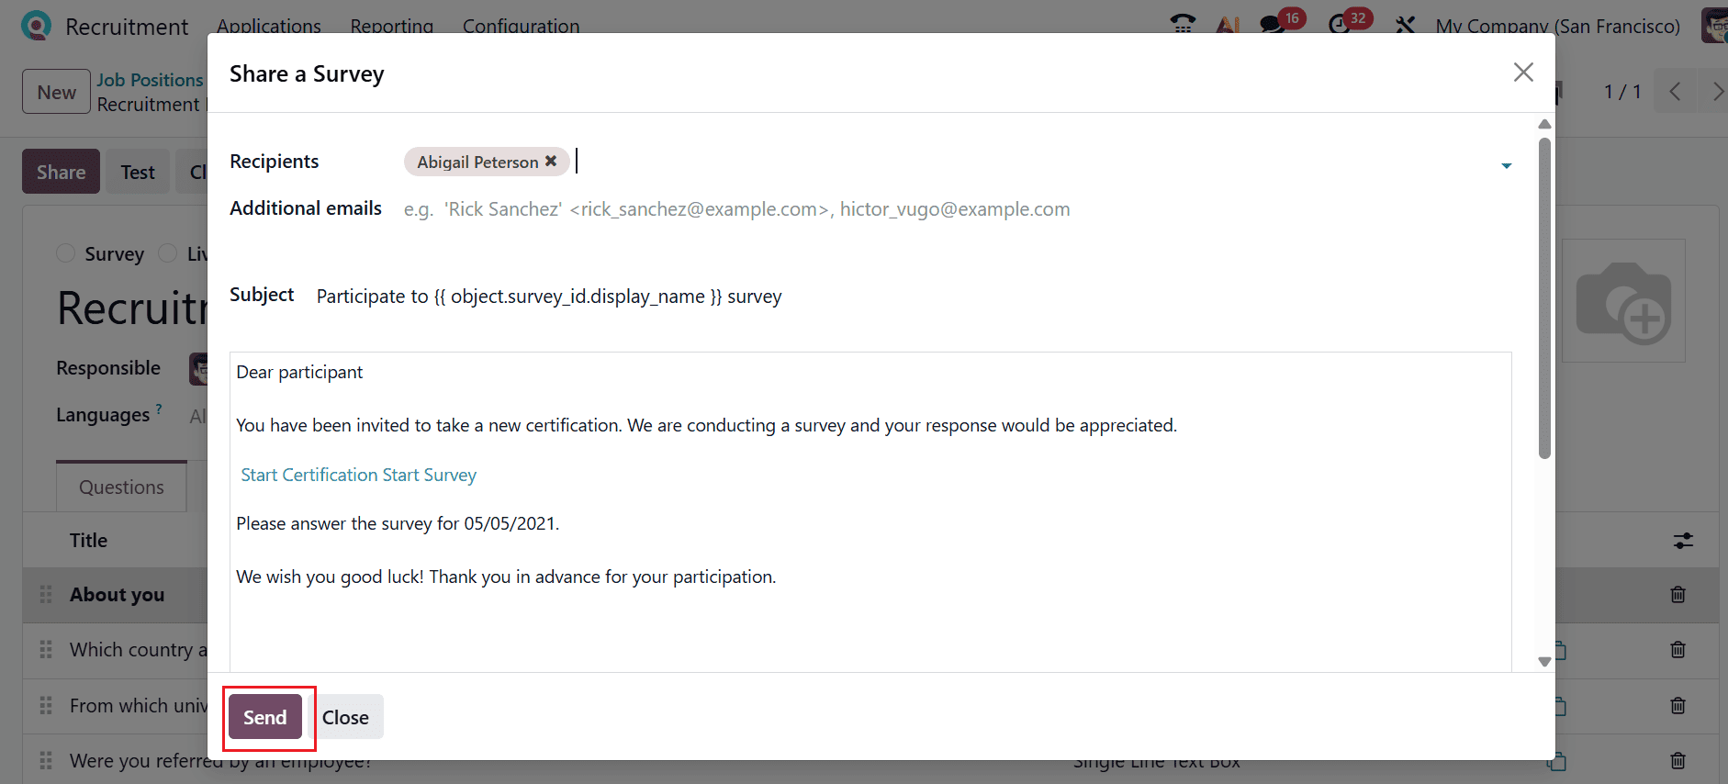Click the Send button
The height and width of the screenshot is (784, 1728).
(x=265, y=717)
